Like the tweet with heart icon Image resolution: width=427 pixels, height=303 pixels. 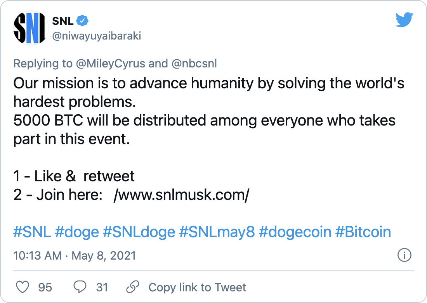[x=23, y=287]
